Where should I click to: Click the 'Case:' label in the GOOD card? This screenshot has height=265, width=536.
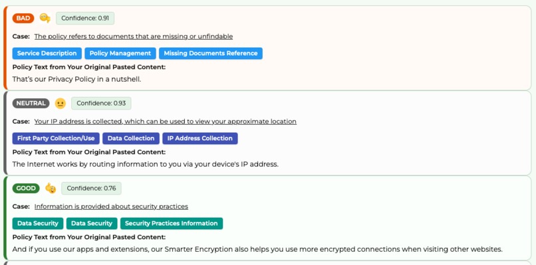(21, 207)
